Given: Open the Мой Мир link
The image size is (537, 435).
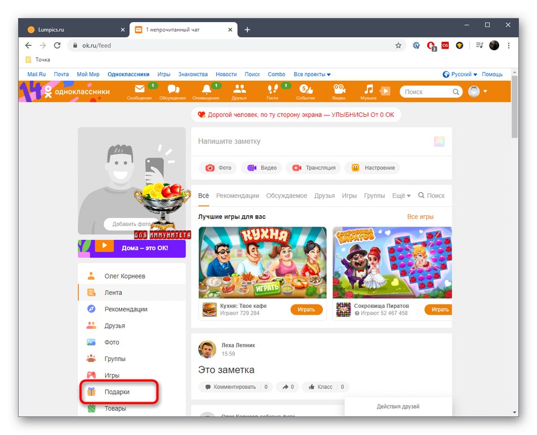Looking at the screenshot, I should pyautogui.click(x=88, y=74).
